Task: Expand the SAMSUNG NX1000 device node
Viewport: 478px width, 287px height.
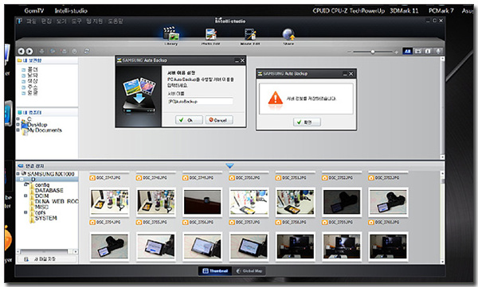Action: tap(18, 173)
